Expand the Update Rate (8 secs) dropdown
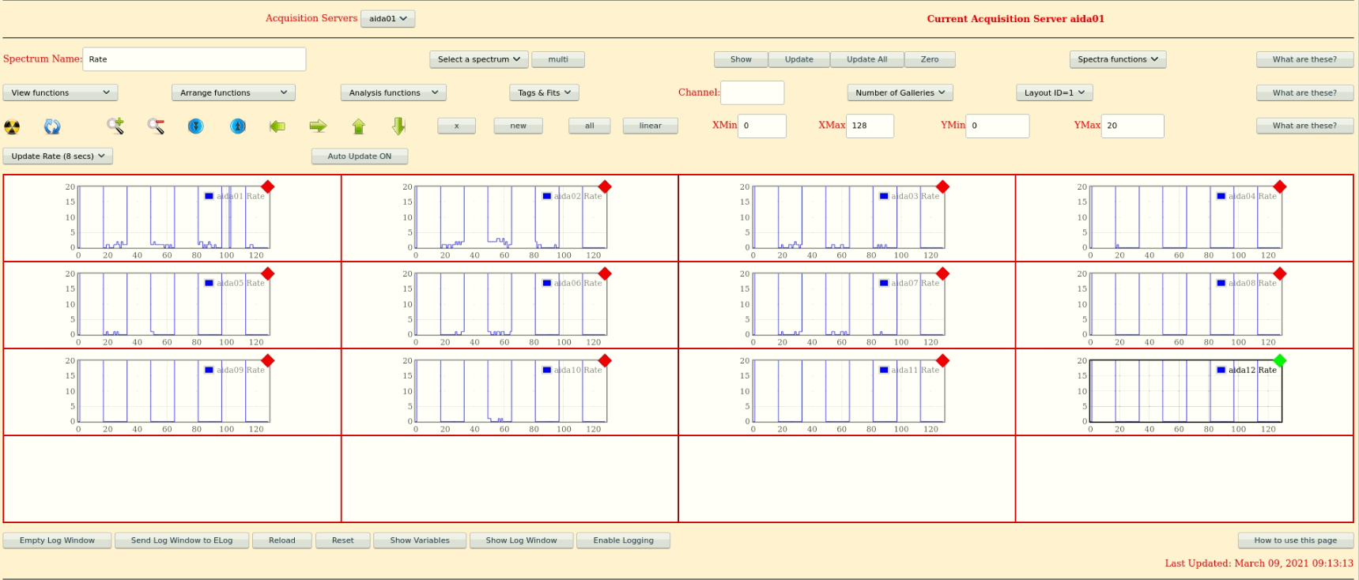This screenshot has height=580, width=1359. click(x=58, y=156)
